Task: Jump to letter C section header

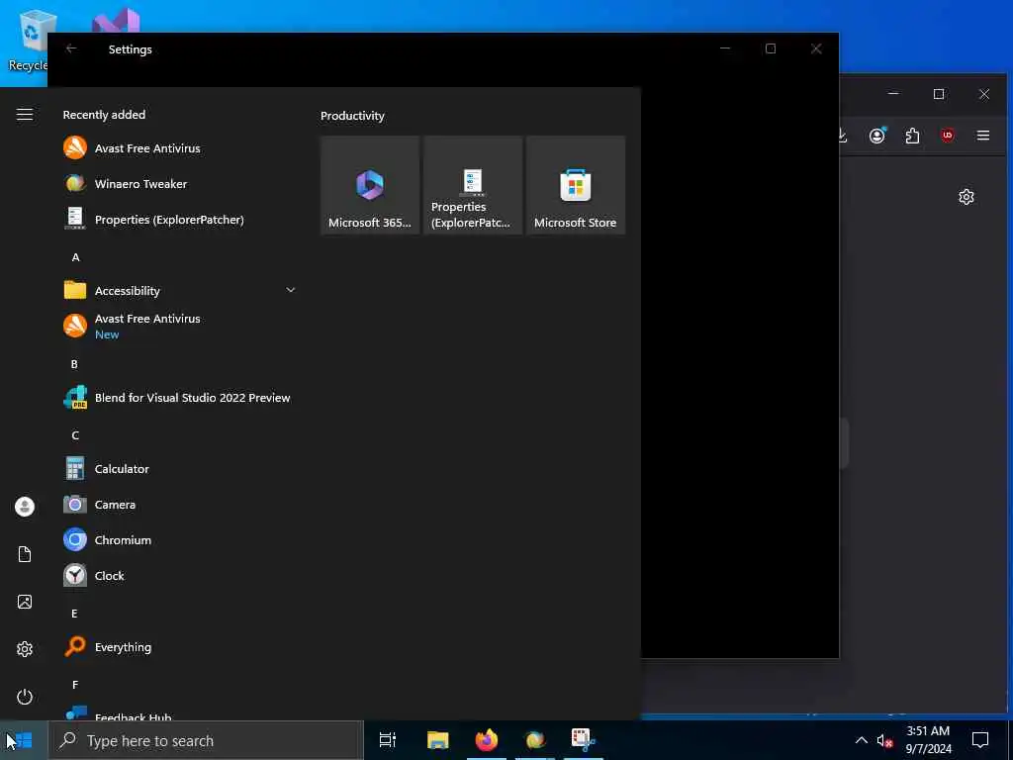Action: [x=75, y=435]
